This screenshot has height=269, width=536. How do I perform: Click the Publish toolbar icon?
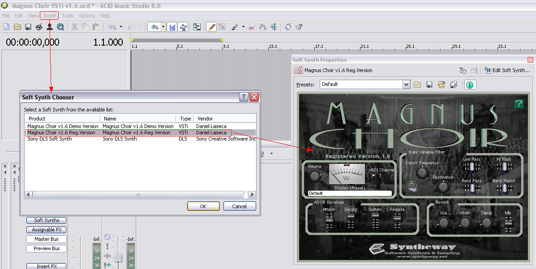click(39, 27)
